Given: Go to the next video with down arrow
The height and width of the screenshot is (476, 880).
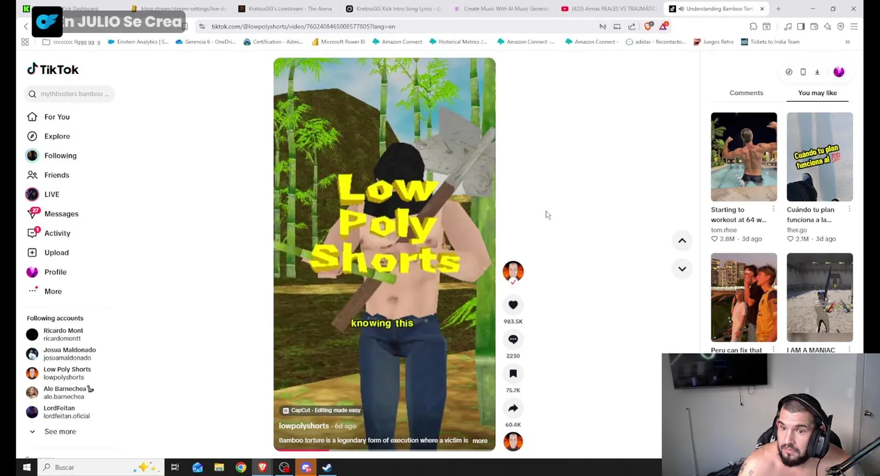Looking at the screenshot, I should coord(682,268).
